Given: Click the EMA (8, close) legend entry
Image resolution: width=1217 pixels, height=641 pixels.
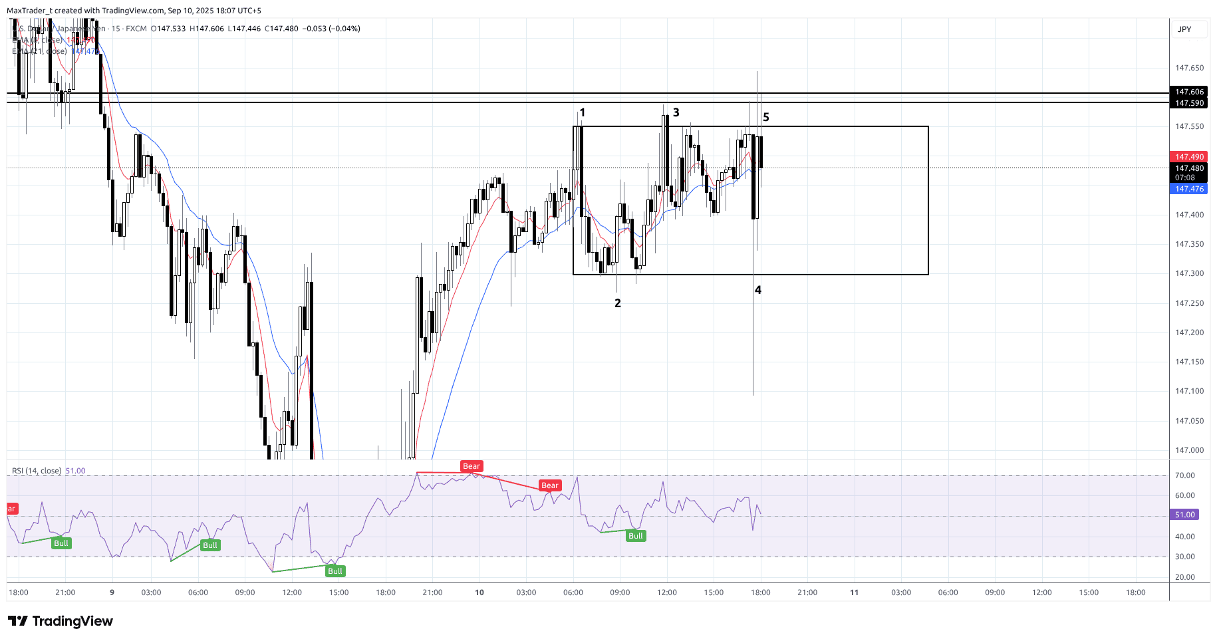Looking at the screenshot, I should 37,40.
